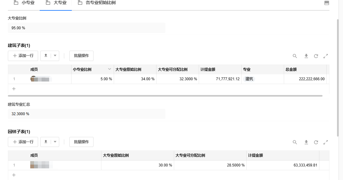Click the 34.00 % cell
343x180 pixels.
[135, 79]
